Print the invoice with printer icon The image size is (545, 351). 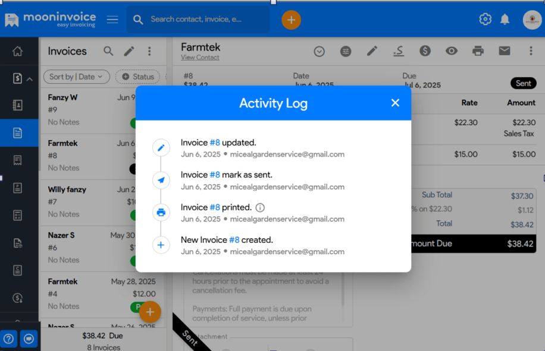pyautogui.click(x=478, y=51)
